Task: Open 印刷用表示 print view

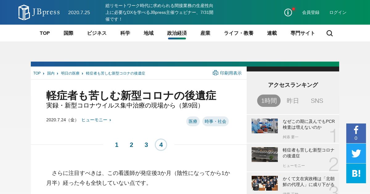Action: point(231,73)
